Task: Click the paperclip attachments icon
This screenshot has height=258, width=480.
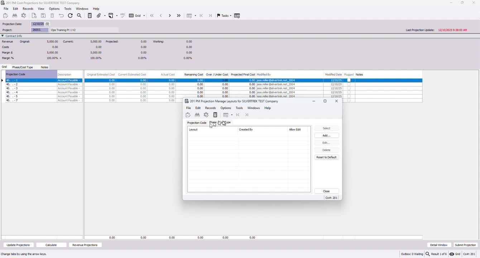Action: tap(99, 16)
